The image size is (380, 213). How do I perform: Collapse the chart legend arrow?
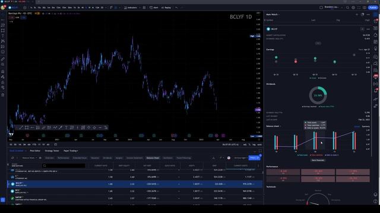11,21
